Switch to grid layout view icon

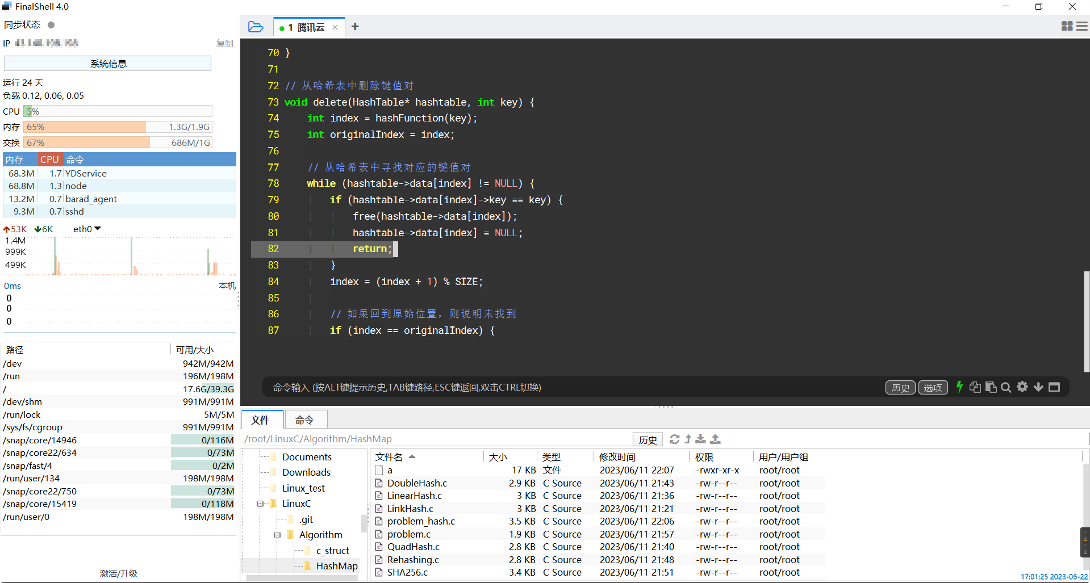tap(1067, 26)
